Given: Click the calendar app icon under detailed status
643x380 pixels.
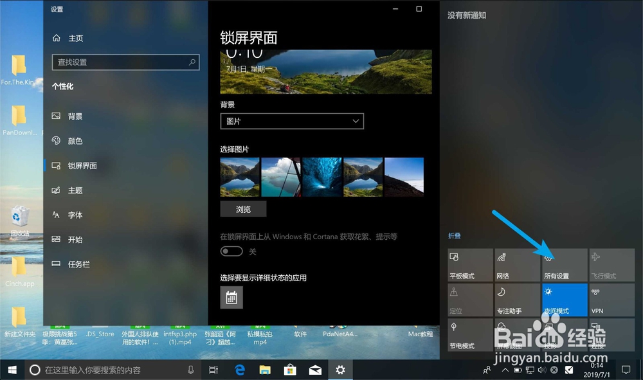Looking at the screenshot, I should pos(231,297).
